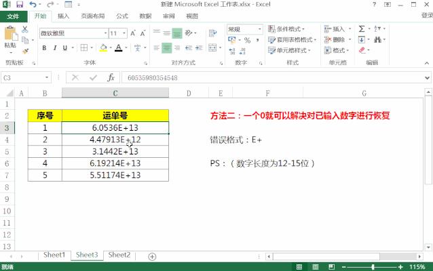Toggle center horizontal alignment

point(166,48)
